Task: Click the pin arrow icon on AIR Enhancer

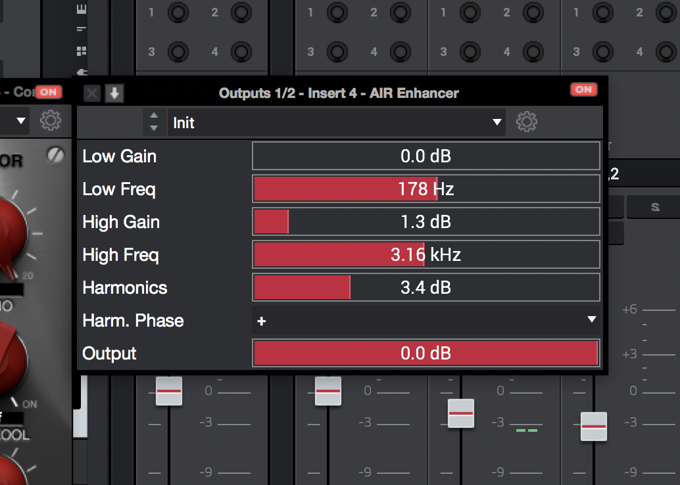Action: point(114,93)
